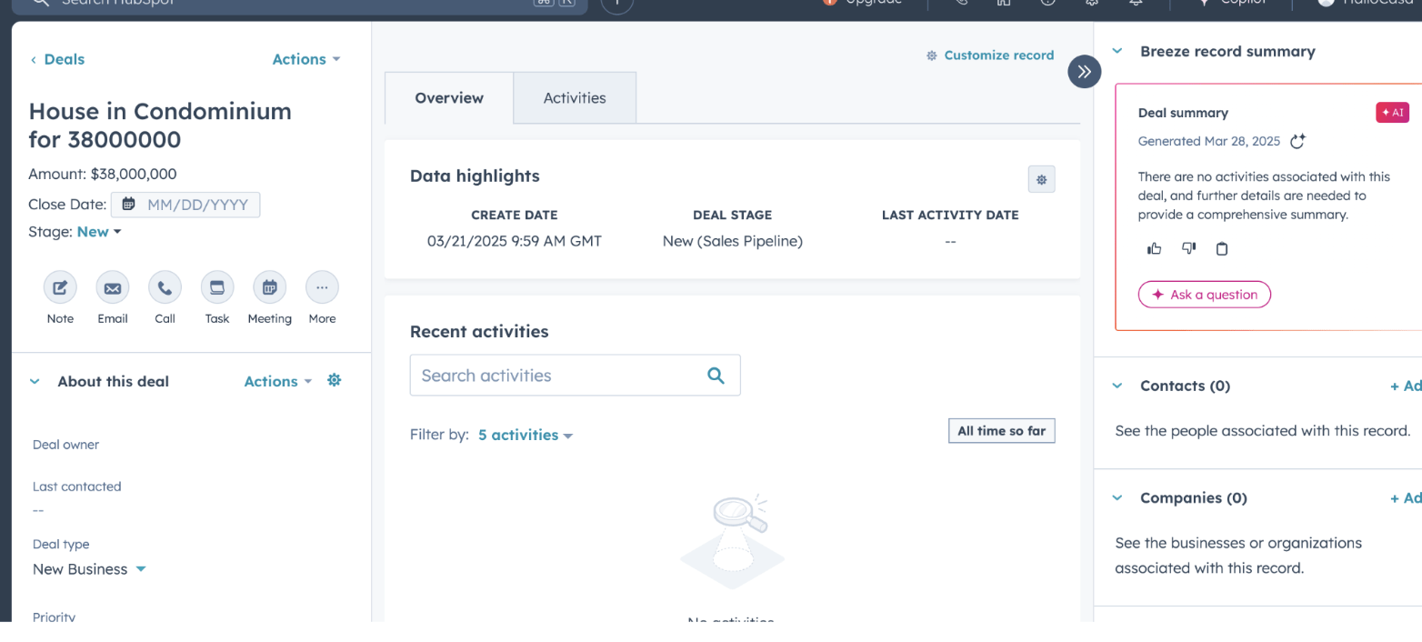Collapse the Breeze record summary section

(x=1117, y=52)
